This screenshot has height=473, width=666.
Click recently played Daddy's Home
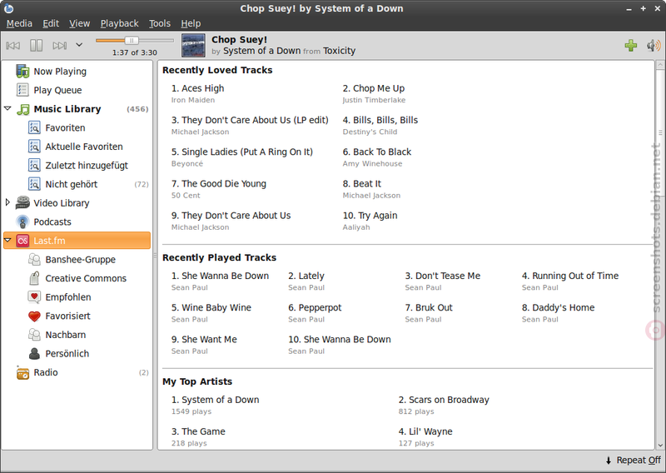[558, 307]
